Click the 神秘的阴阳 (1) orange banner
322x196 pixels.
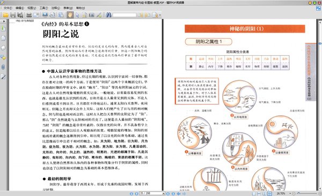[x=245, y=29]
